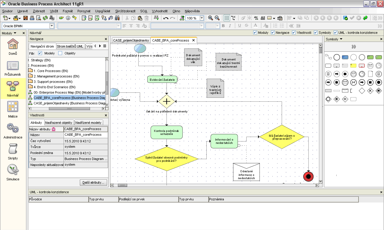Viewport: 384px width, 230px height.
Task: Click the Kontrola podmínek uchazeče task
Action: [x=166, y=132]
